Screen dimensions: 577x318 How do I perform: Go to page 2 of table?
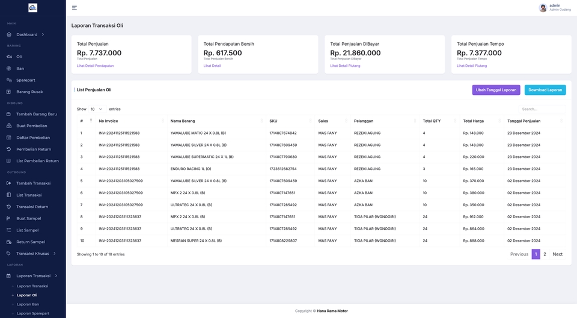545,254
